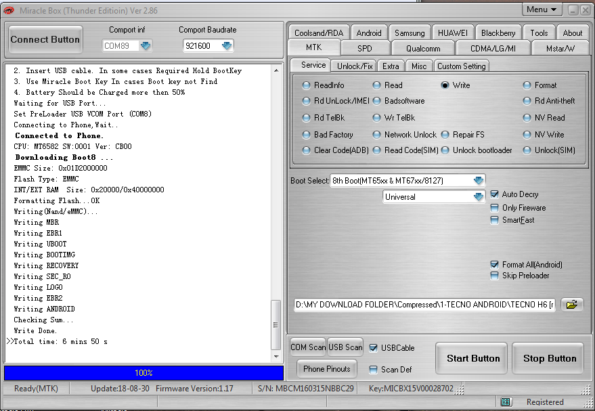Select the Rd TelBk radio option
The width and height of the screenshot is (595, 411).
306,118
